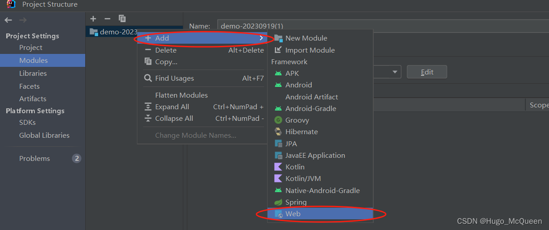Click the minus remove icon in toolbar

coord(107,19)
